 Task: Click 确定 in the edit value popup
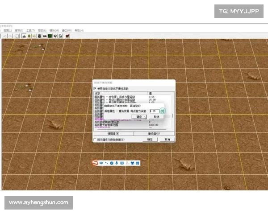click(139, 116)
